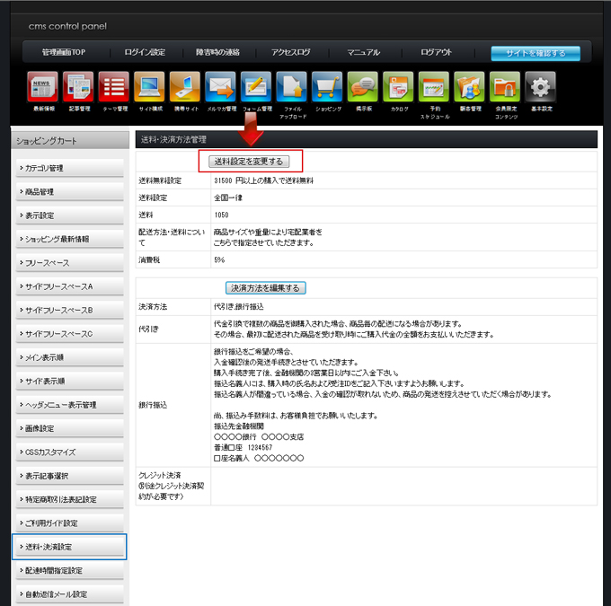Open the フォーム管理 form management icon
This screenshot has width=611, height=606.
click(x=257, y=88)
